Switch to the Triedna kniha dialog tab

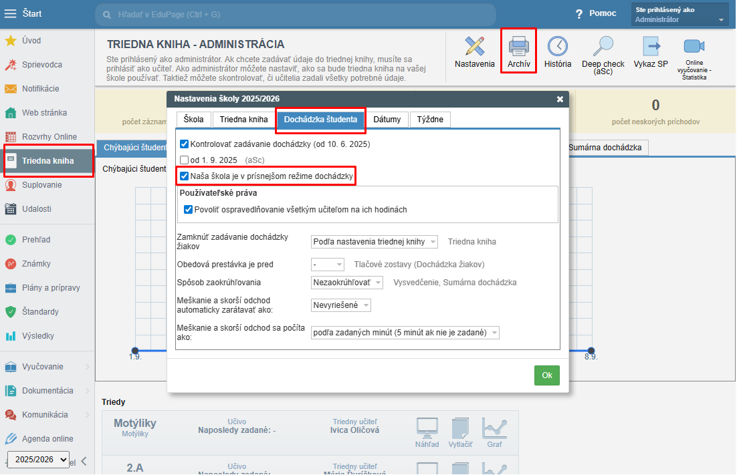click(243, 120)
